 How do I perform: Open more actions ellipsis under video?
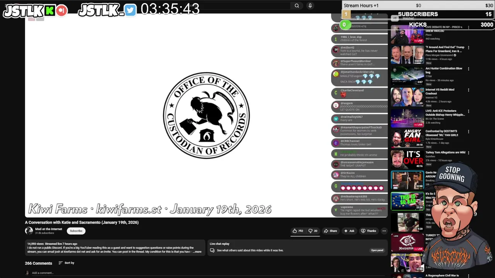[x=384, y=231]
